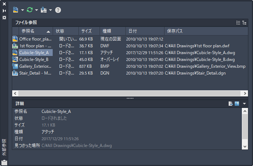This screenshot has height=166, width=253.
Task: Open the attach file type dropdown arrow
Action: (x=23, y=10)
